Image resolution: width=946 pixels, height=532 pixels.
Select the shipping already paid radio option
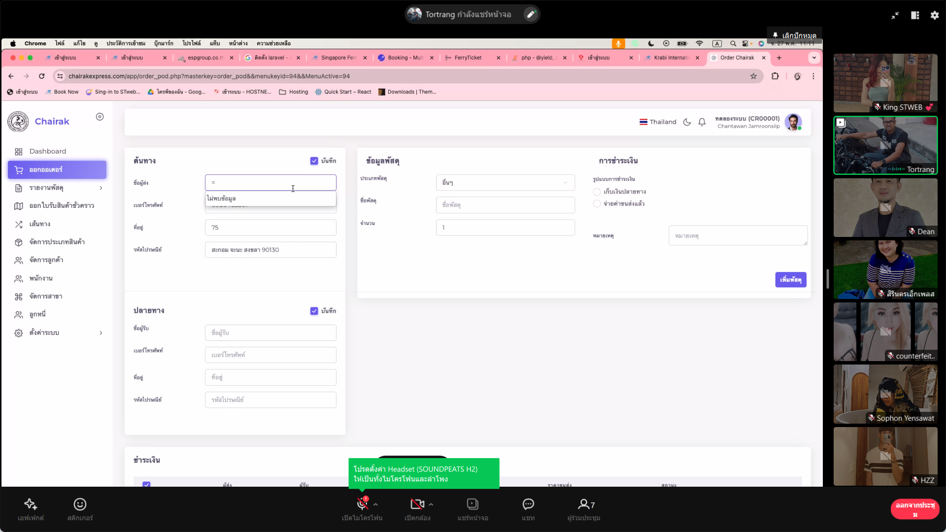pos(597,204)
